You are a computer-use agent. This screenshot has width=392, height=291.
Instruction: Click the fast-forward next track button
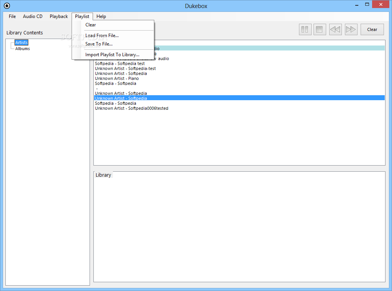(x=351, y=29)
